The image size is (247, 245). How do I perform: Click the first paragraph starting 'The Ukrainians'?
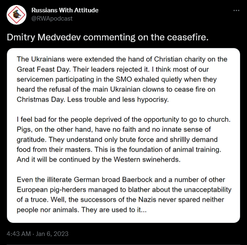point(122,79)
